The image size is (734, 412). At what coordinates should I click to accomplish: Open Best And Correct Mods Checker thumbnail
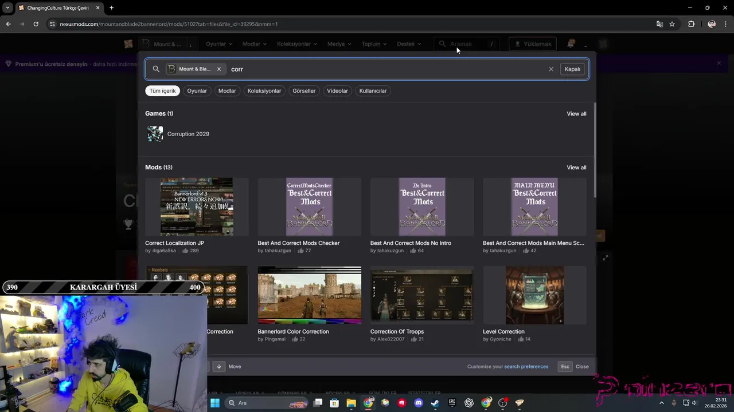click(309, 207)
